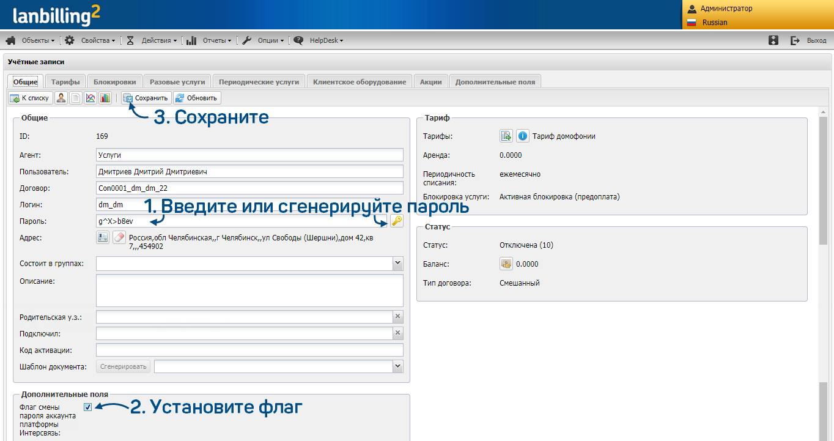Toggle Флаг смены пароля checkbox
Image resolution: width=834 pixels, height=441 pixels.
[x=88, y=407]
